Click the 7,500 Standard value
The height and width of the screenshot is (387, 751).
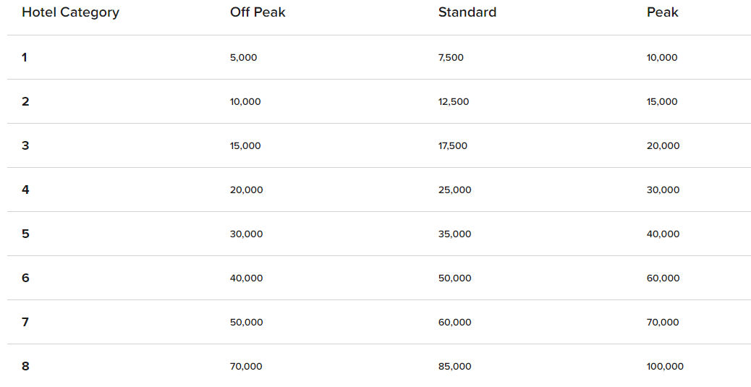[451, 57]
